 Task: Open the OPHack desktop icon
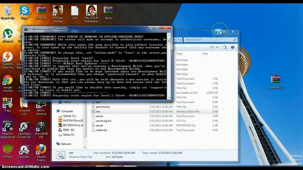click(x=8, y=151)
